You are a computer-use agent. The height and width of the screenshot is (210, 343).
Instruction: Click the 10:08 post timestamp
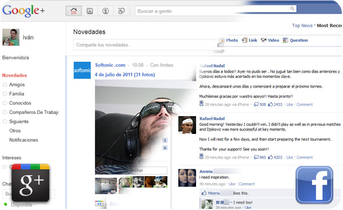coord(138,65)
